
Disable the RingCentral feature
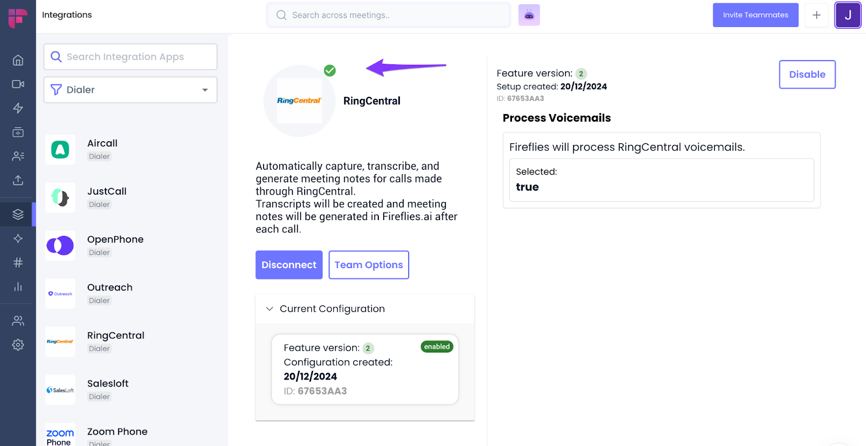807,75
